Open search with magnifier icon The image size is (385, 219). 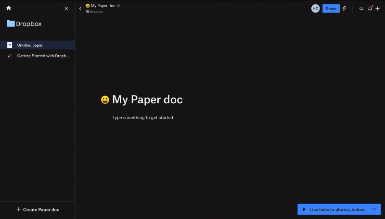[x=361, y=9]
